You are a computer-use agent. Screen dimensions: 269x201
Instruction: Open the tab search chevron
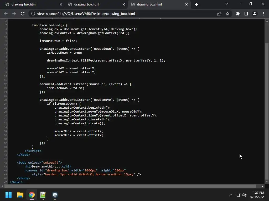[x=227, y=4]
